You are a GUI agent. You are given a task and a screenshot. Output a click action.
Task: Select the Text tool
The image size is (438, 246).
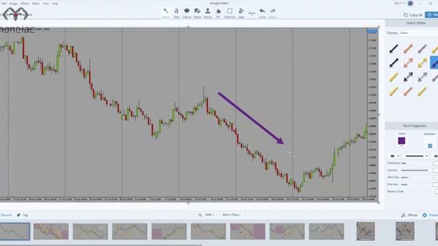coord(177,13)
